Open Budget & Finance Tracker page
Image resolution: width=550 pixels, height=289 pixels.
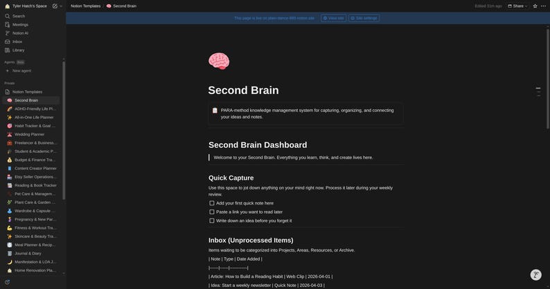32,160
